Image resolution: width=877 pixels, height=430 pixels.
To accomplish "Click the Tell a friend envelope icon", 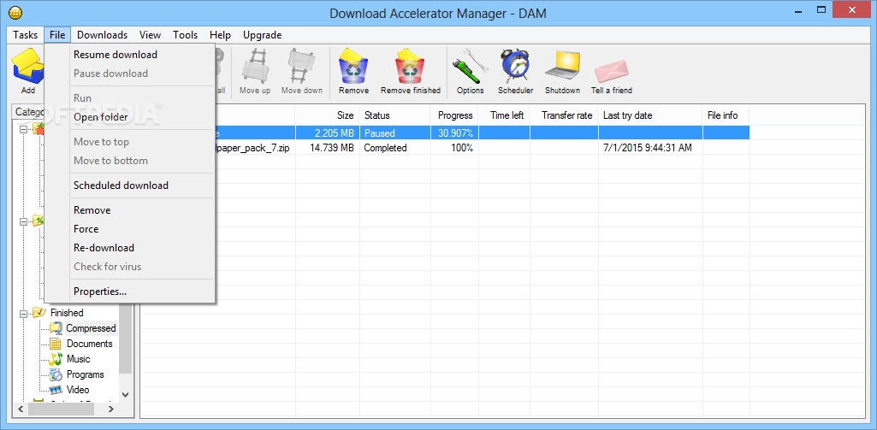I will point(611,70).
